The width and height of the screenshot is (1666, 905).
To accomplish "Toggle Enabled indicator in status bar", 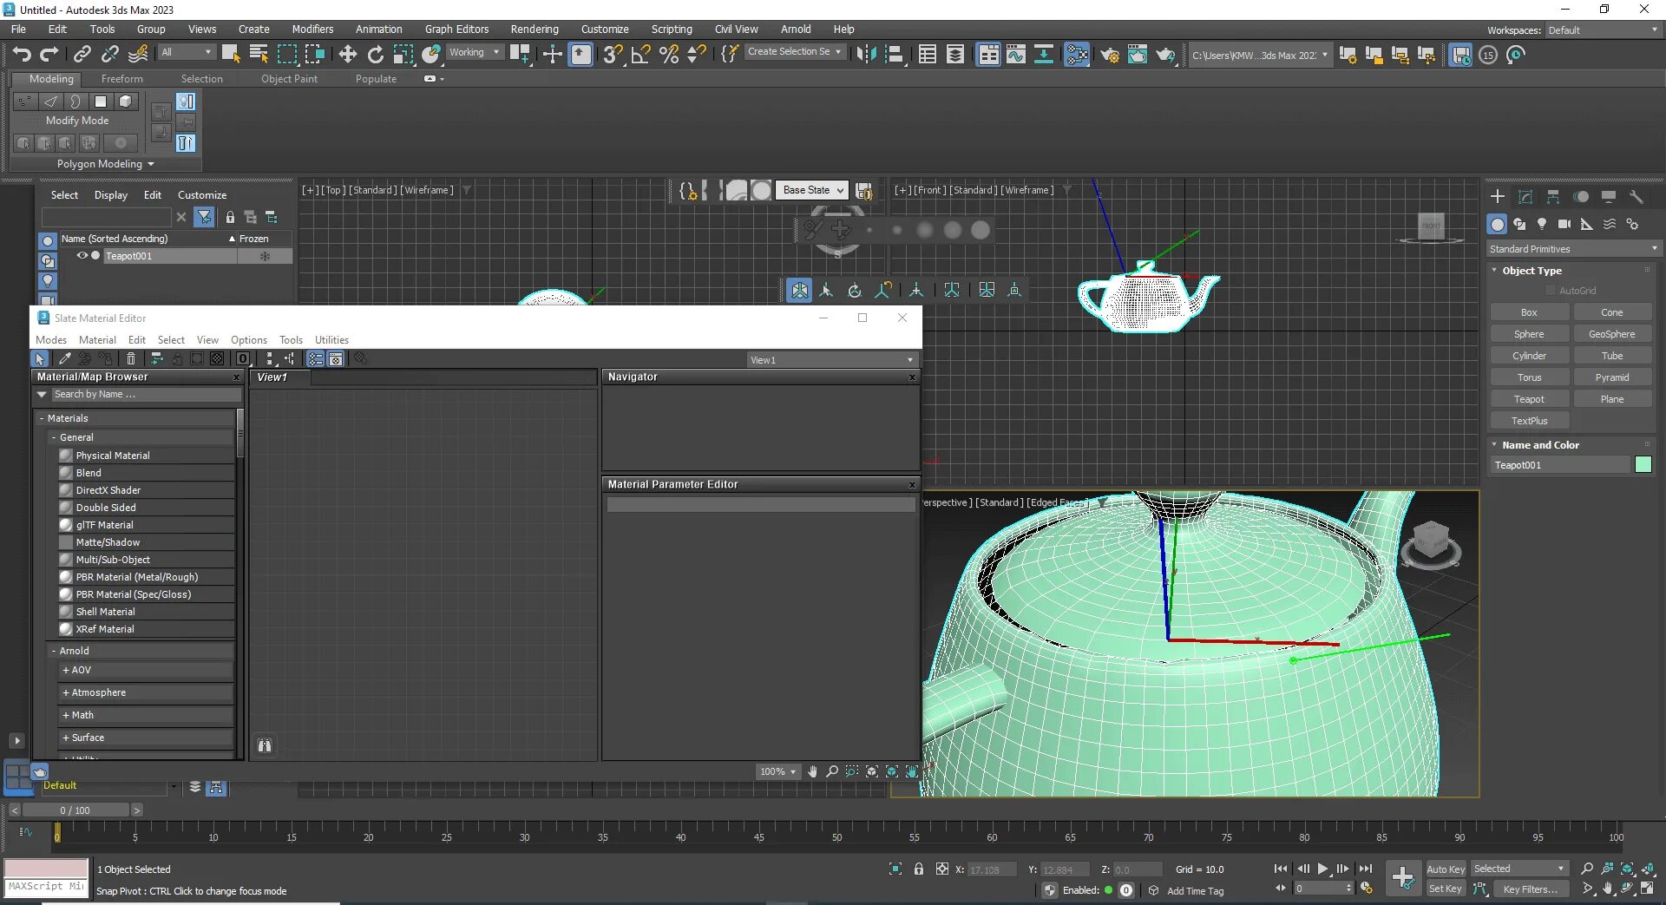I will click(x=1108, y=890).
